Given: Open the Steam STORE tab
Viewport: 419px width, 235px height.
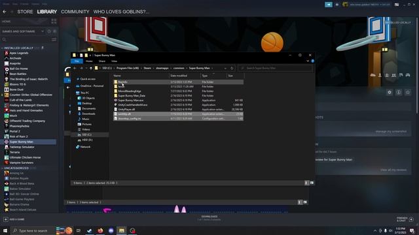Looking at the screenshot, I should click(x=25, y=12).
